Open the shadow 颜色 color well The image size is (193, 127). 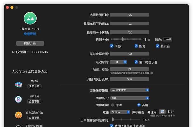168,39
